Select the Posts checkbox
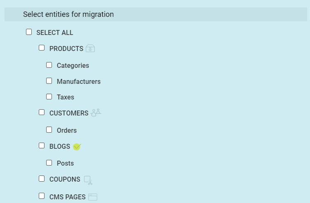 (49, 163)
